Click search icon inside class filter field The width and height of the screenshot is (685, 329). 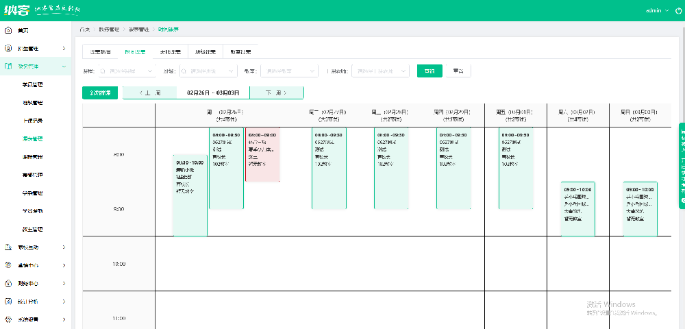tap(184, 71)
